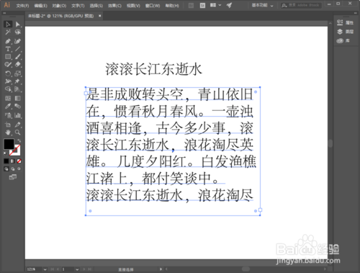Click the black Fill color swatch
The image size is (360, 273).
point(9,144)
